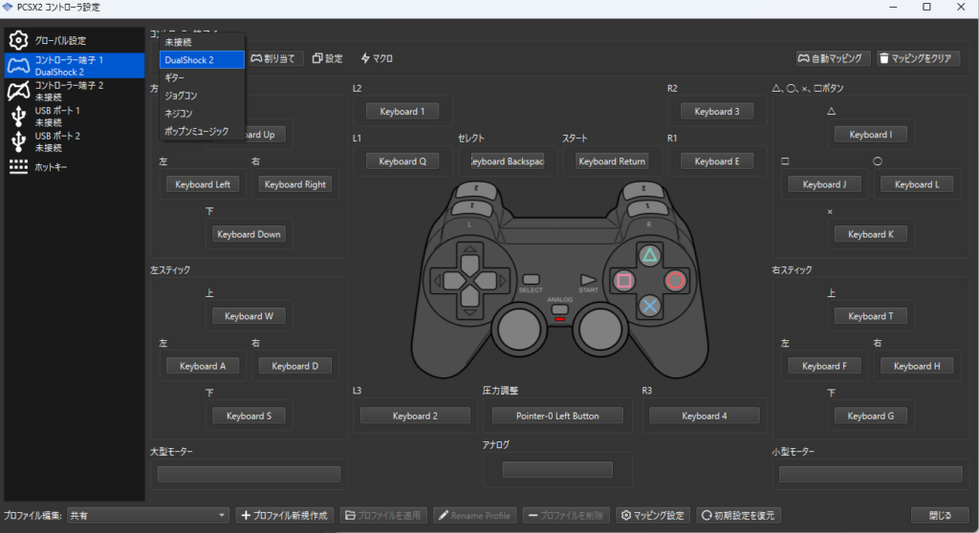Click 圧力調整 binding Pointer-0 Left Button
979x533 pixels.
point(557,416)
